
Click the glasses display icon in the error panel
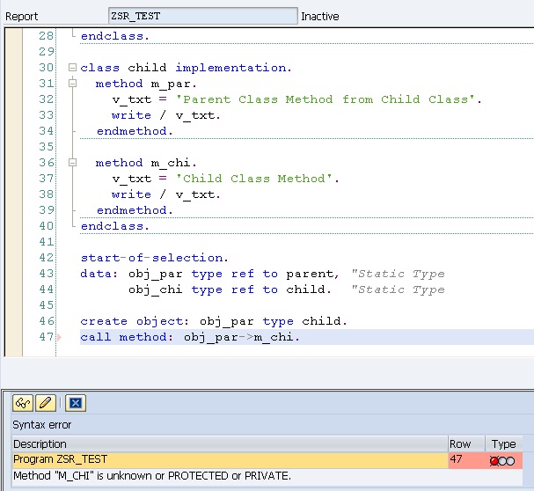pyautogui.click(x=23, y=403)
